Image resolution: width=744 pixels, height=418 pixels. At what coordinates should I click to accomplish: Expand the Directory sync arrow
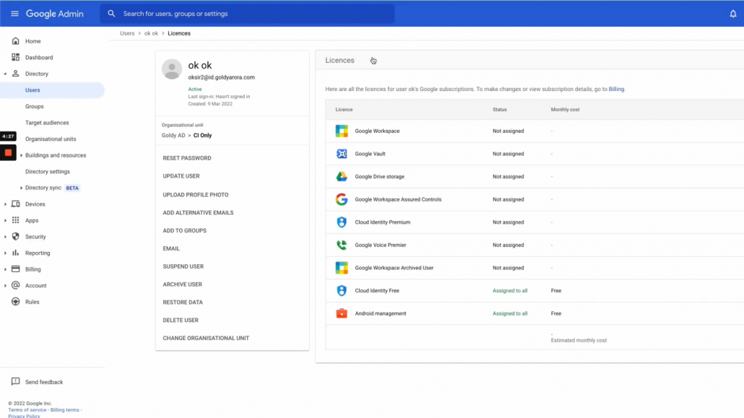(21, 188)
